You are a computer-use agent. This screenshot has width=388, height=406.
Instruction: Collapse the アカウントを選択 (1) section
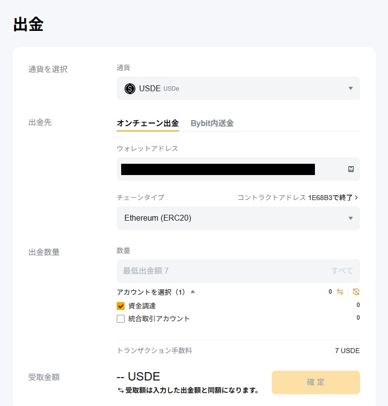point(193,292)
